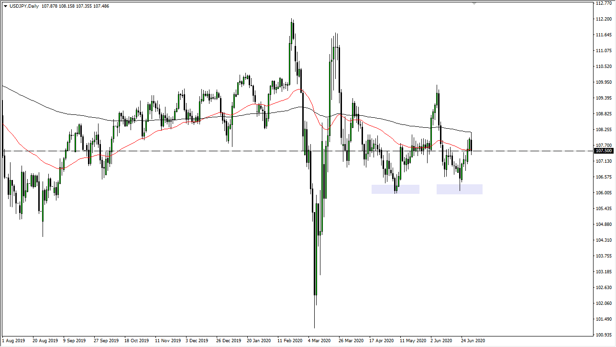
Task: Click the right blue rectangle zone near 106.005
Action: tap(459, 189)
